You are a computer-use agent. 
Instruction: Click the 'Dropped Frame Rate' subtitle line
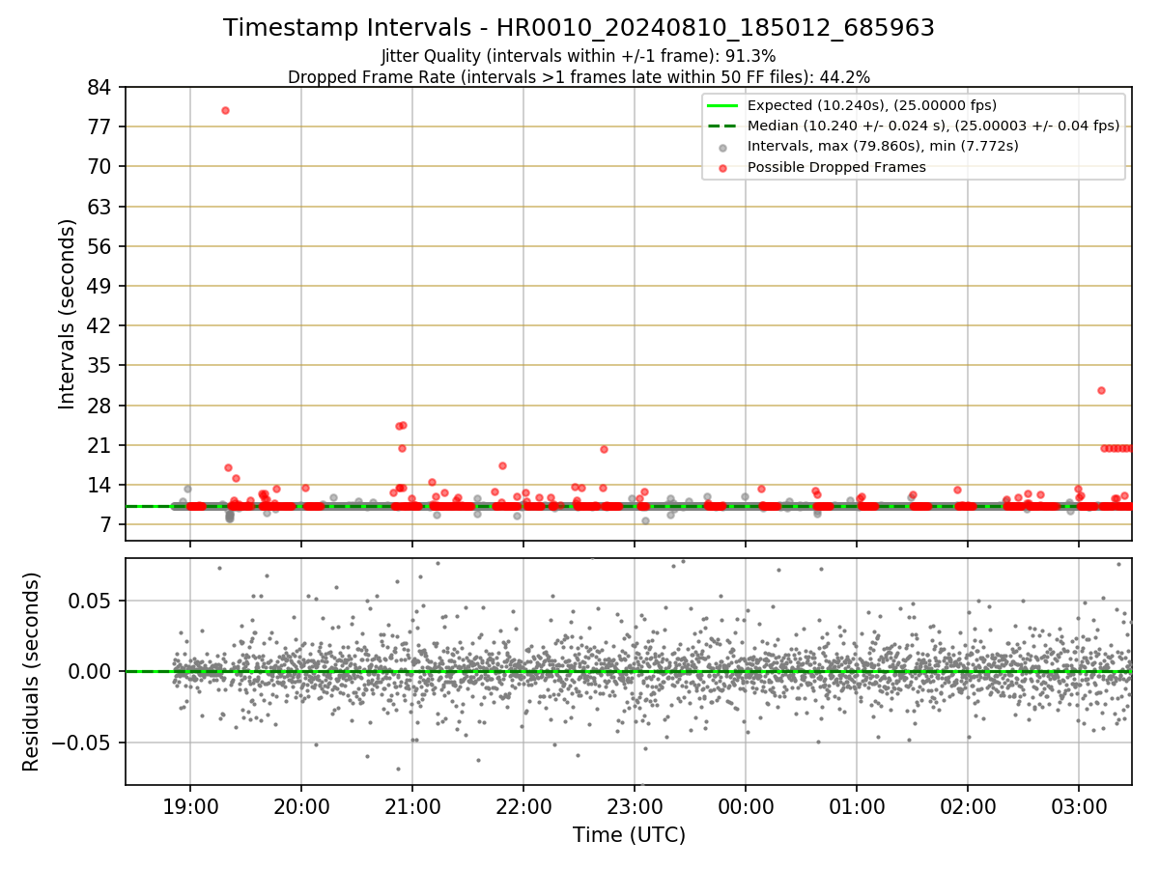click(x=579, y=77)
